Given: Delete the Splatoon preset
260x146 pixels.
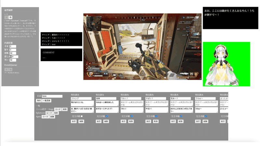Looking at the screenshot, I should [x=56, y=113].
